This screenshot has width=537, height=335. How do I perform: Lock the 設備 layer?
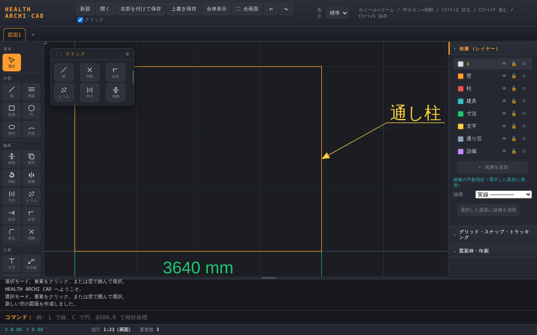[514, 151]
